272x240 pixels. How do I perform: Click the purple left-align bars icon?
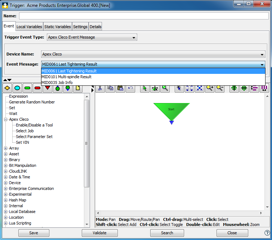click(254, 88)
